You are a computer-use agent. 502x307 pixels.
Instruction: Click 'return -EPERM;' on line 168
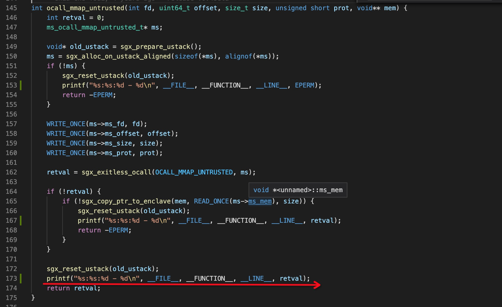pyautogui.click(x=105, y=230)
